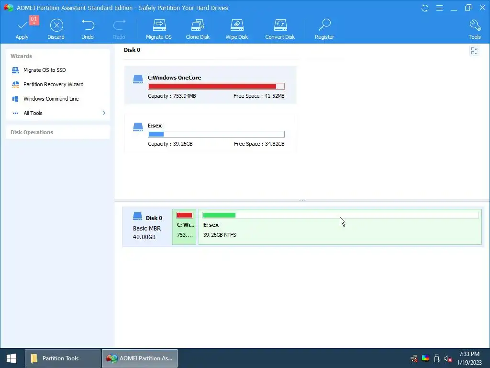This screenshot has height=368, width=490.
Task: Click the Migrate OS to SSD sidebar icon
Action: point(15,70)
